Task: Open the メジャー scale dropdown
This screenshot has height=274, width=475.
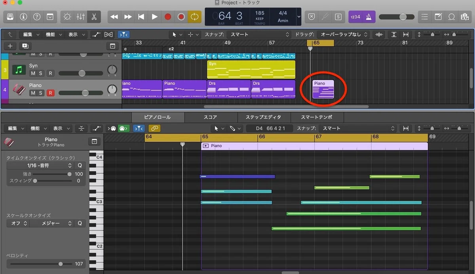Action: 51,223
